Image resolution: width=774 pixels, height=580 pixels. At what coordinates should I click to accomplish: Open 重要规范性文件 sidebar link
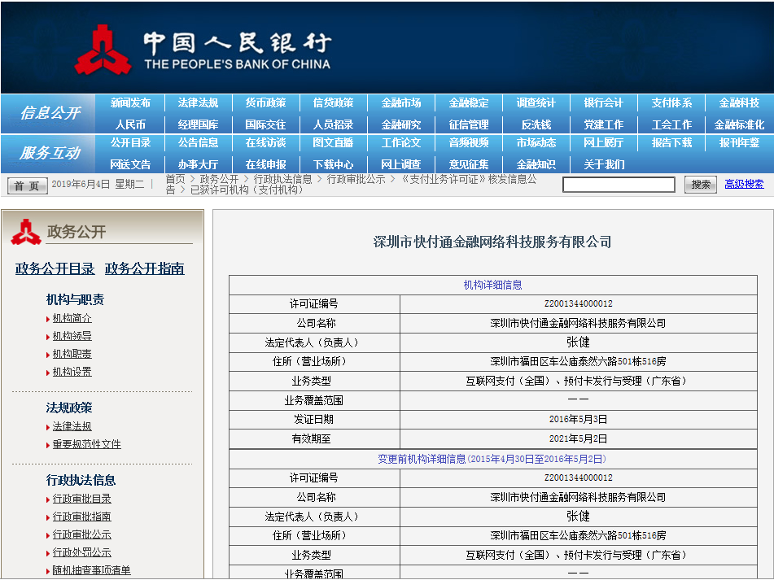87,444
